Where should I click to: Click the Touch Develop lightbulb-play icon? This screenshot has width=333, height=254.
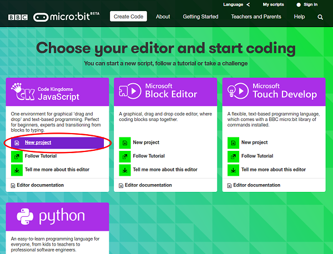tap(238, 91)
